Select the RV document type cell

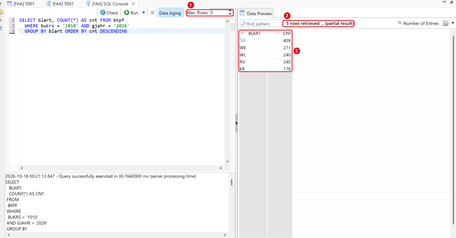click(x=253, y=62)
